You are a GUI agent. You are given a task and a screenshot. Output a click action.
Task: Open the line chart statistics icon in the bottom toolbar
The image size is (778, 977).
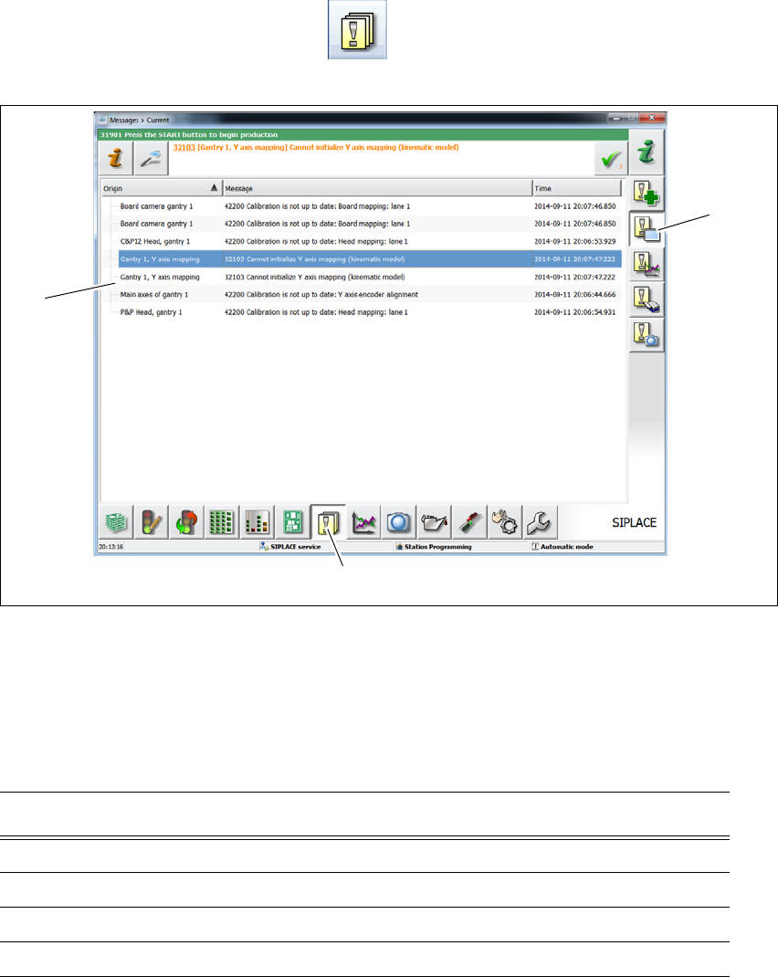363,522
